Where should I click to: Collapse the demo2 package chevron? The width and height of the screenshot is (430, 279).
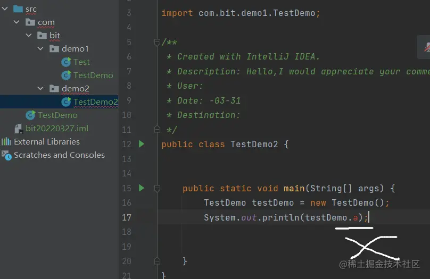40,88
